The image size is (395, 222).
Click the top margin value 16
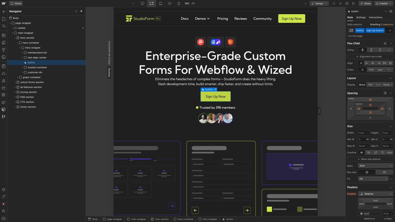(370, 100)
